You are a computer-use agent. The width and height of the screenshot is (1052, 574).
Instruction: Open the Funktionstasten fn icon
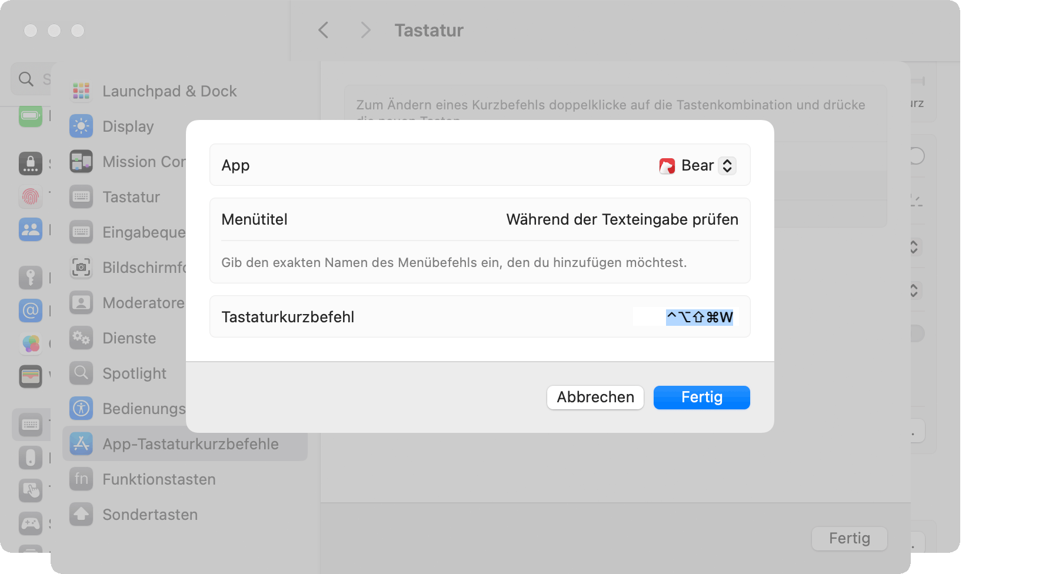[81, 479]
